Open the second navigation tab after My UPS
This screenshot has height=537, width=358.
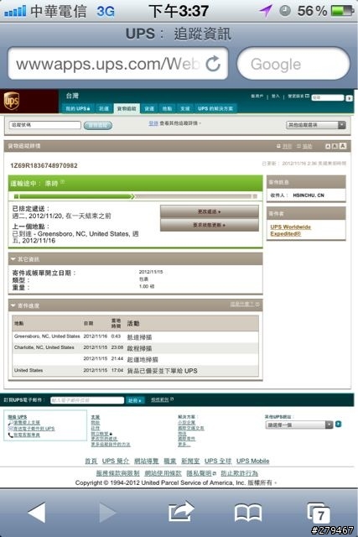point(104,108)
